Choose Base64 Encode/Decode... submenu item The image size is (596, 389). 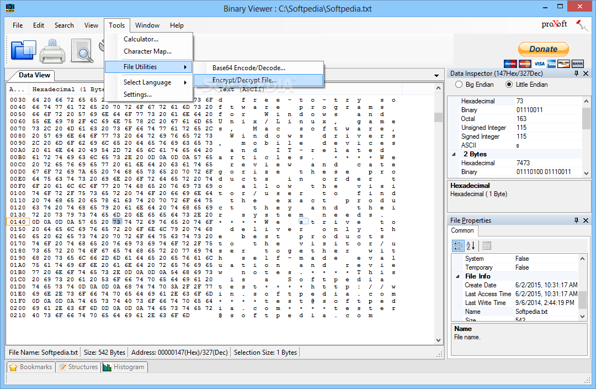coord(258,68)
